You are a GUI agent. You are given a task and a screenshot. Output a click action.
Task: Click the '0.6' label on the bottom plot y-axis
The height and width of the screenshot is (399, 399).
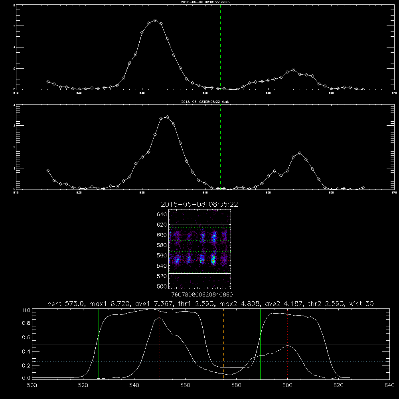click(x=26, y=337)
